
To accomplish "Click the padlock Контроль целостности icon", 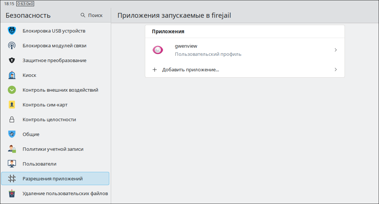I will [12, 119].
